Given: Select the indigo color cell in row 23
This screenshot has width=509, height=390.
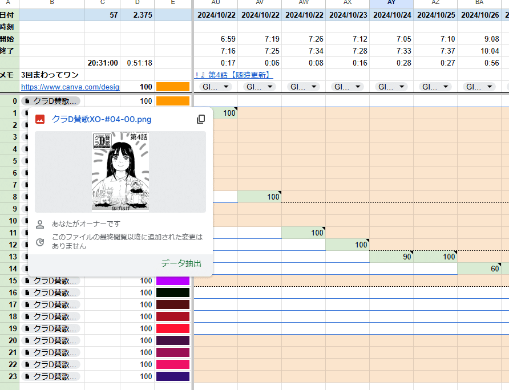Looking at the screenshot, I should pyautogui.click(x=173, y=376).
